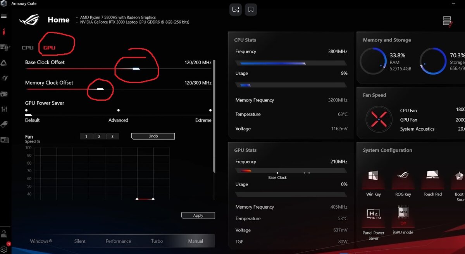The width and height of the screenshot is (465, 254).
Task: Set GPU Power Saver slider to Extreme
Action: pyautogui.click(x=210, y=110)
